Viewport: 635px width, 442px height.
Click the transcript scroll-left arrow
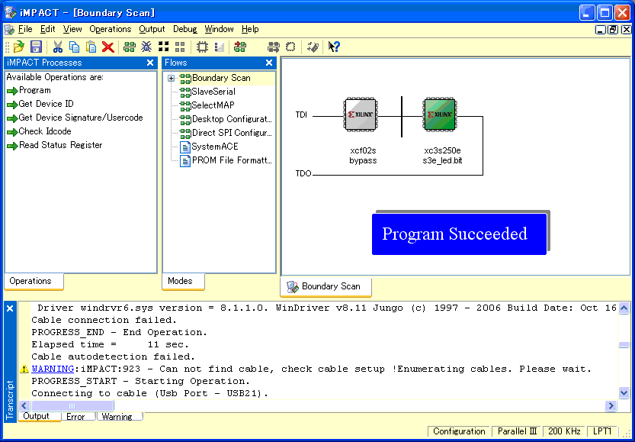coord(24,405)
